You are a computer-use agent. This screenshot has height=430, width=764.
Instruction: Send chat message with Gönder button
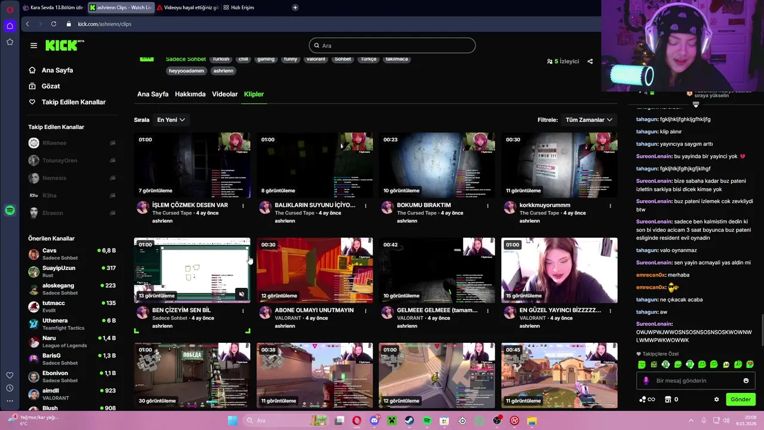[741, 400]
